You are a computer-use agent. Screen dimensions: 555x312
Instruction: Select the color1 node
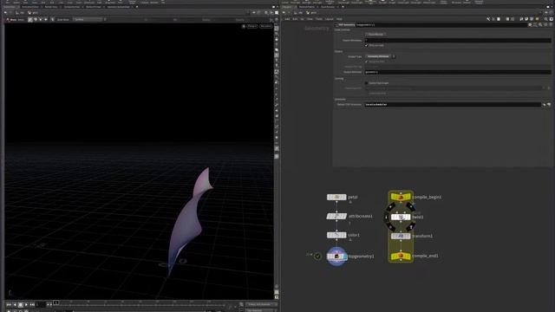point(336,235)
